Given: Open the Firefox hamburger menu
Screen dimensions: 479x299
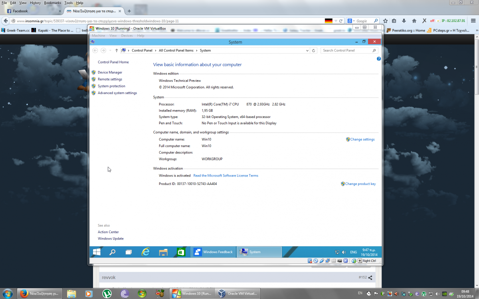Looking at the screenshot, I should (x=473, y=21).
